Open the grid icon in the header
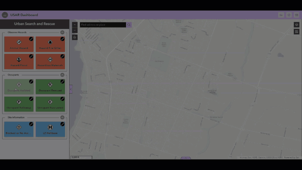Image resolution: width=302 pixels, height=170 pixels. tap(296, 15)
